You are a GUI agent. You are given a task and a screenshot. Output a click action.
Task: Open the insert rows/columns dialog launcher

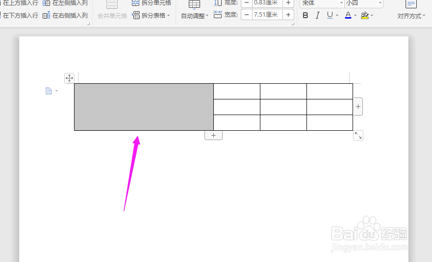click(x=88, y=24)
